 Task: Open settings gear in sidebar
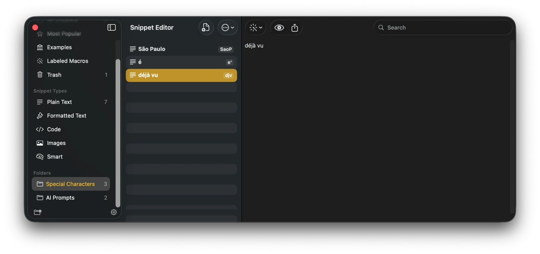[114, 212]
